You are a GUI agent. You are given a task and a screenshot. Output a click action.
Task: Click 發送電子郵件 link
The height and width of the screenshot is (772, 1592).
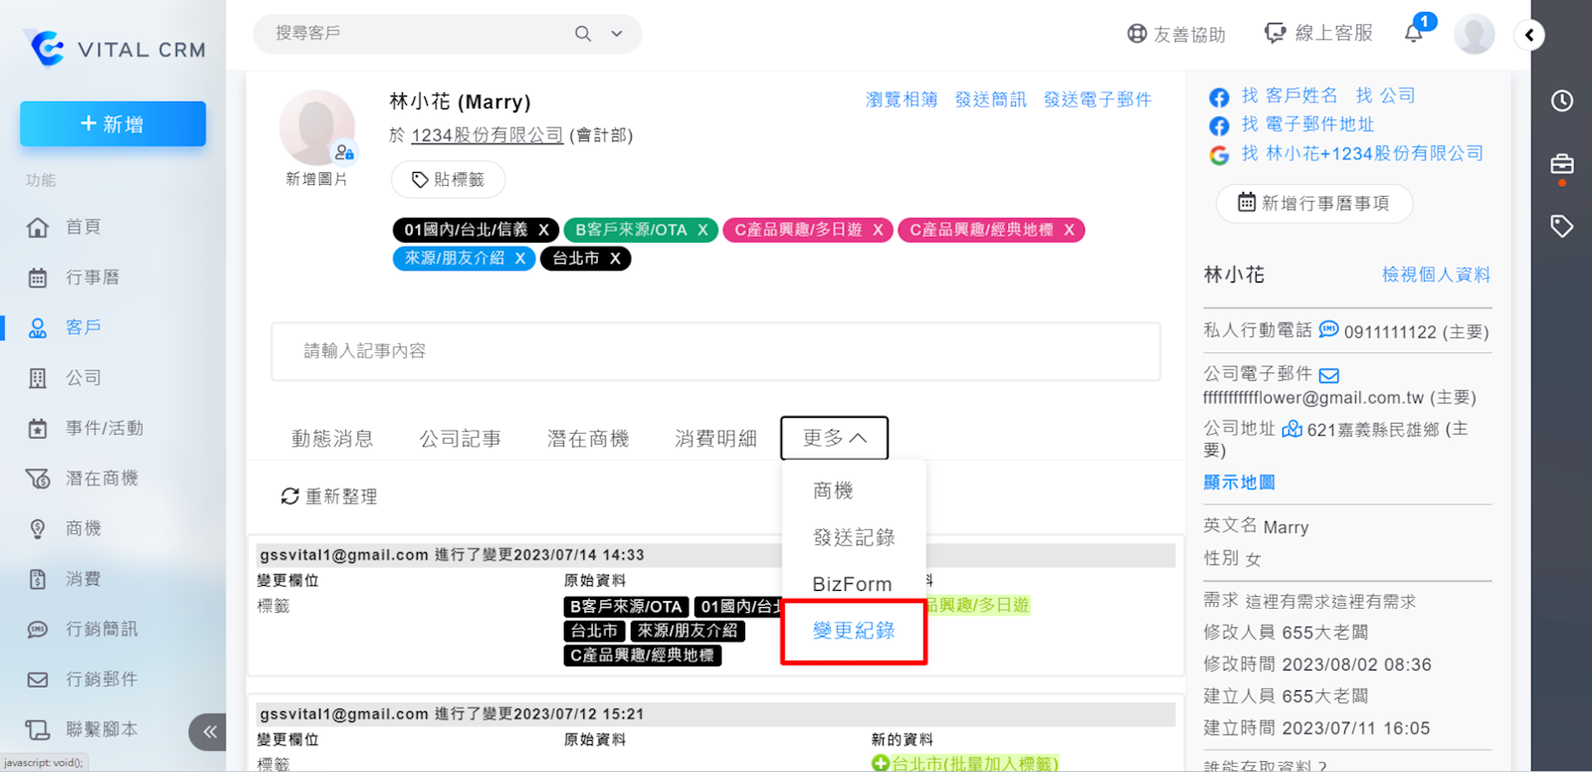coord(1097,99)
